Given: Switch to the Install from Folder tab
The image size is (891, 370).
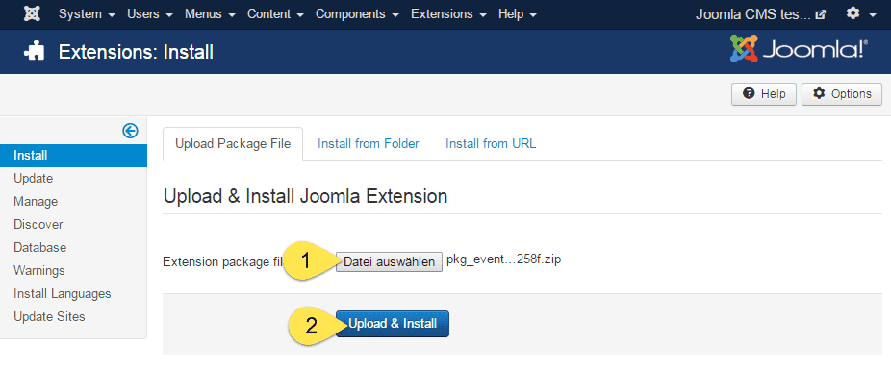Looking at the screenshot, I should [369, 144].
